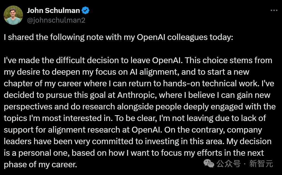Click the word Anthropic in the post
282x175 pixels.
136,95
